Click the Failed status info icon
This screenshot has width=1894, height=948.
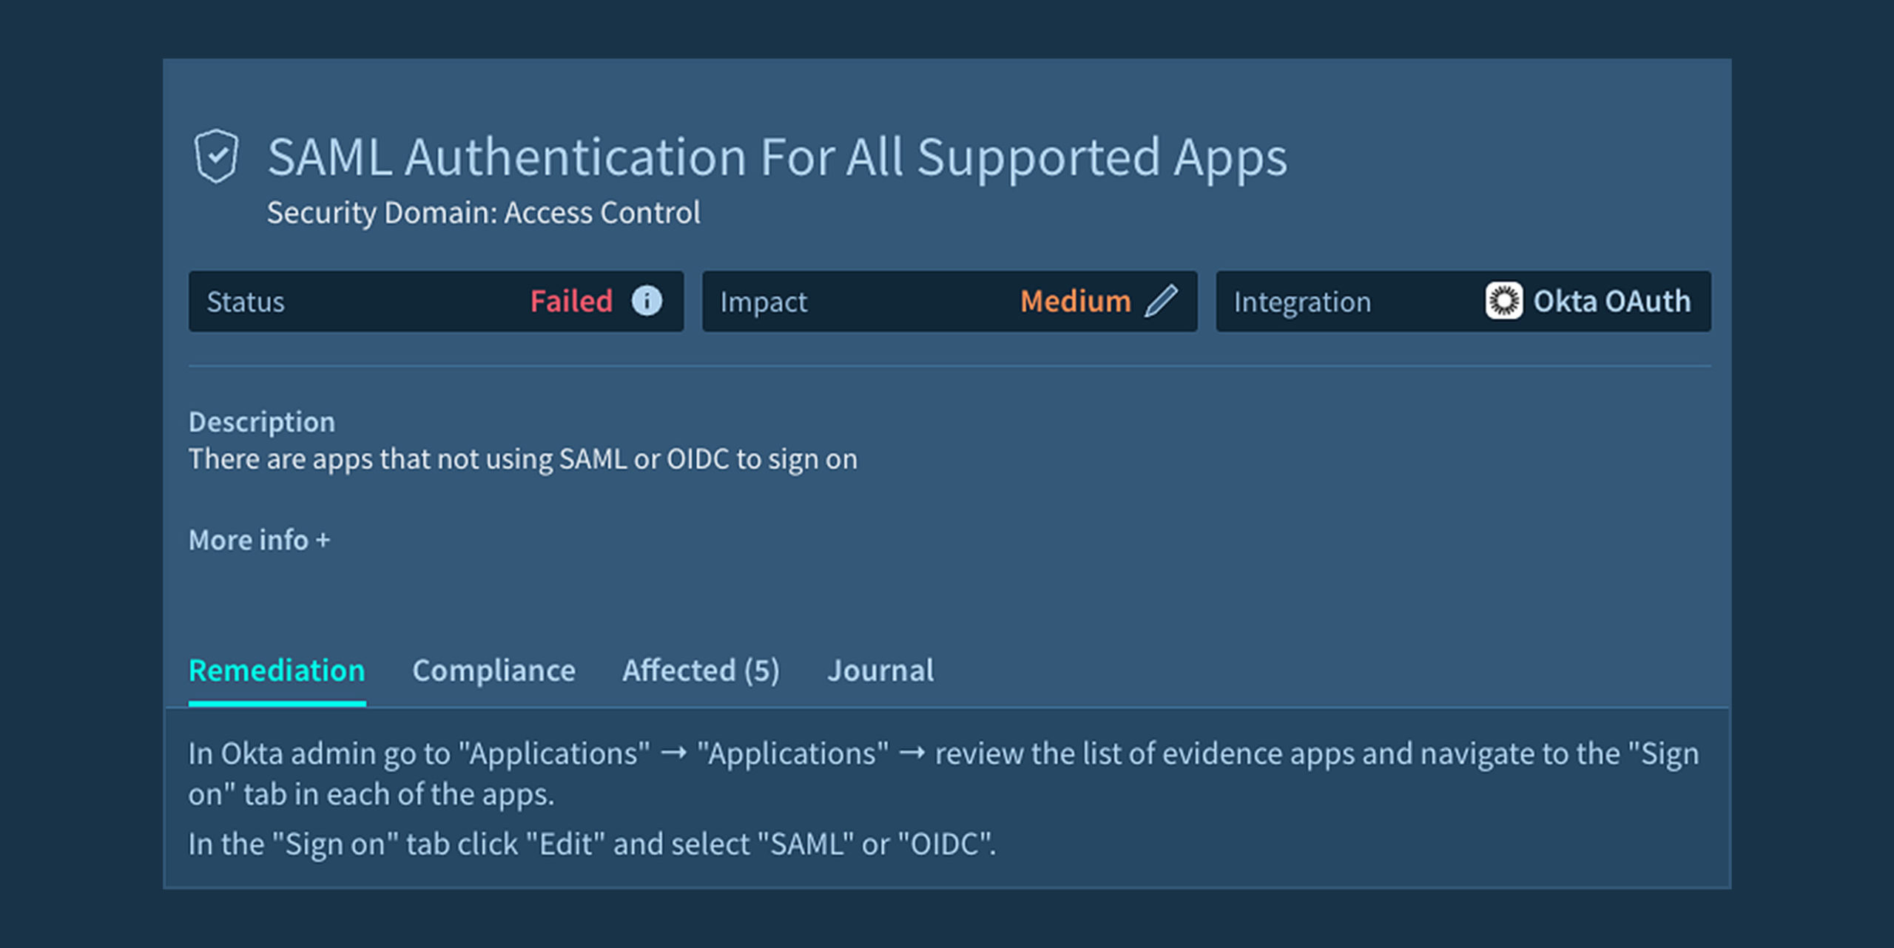click(x=647, y=301)
